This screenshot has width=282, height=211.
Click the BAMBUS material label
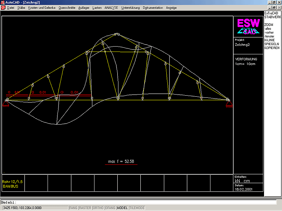click(x=11, y=187)
